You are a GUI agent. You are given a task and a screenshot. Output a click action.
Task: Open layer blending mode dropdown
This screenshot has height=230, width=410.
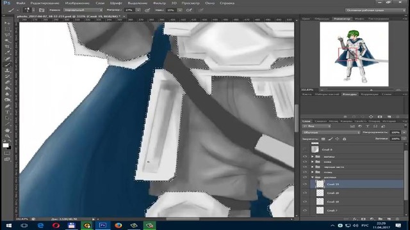(x=331, y=132)
